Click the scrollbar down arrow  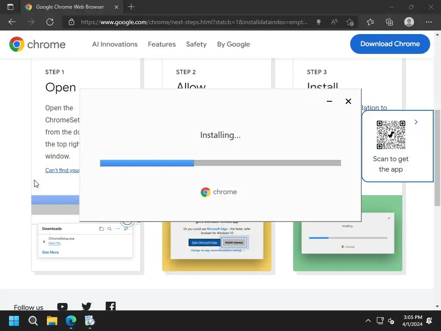(437, 306)
